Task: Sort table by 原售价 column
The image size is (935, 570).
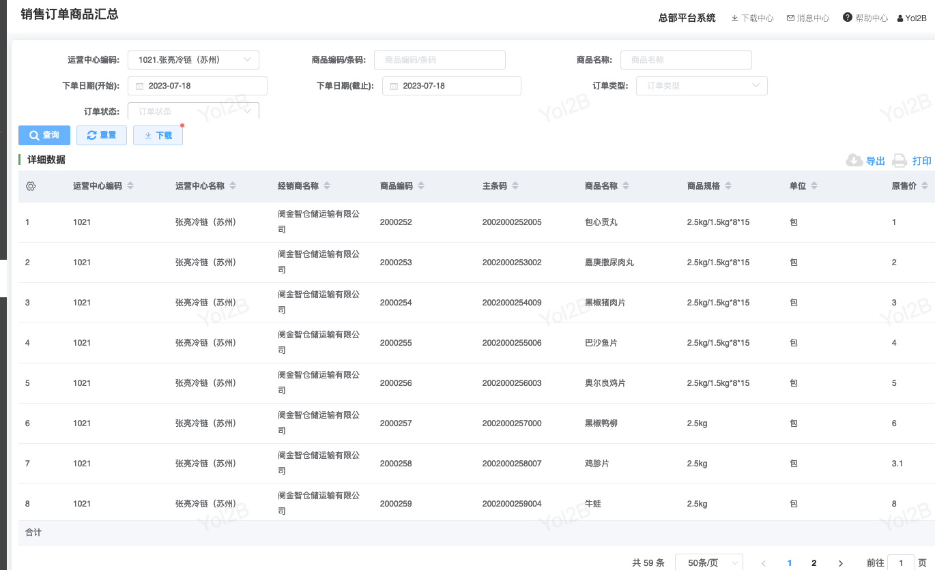Action: tap(925, 186)
